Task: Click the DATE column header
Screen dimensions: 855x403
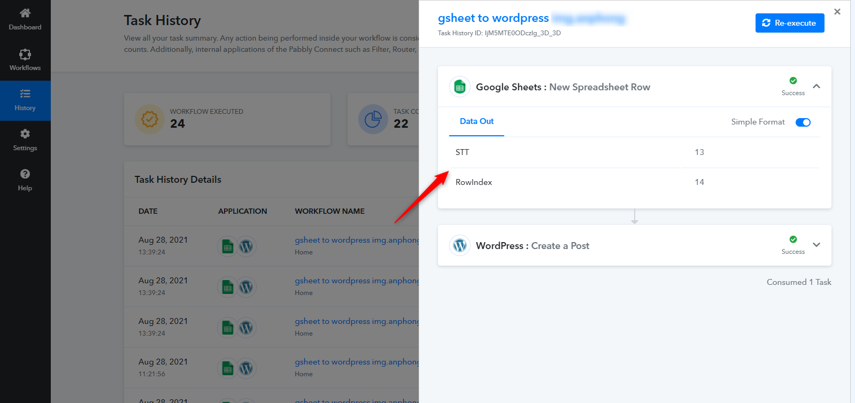Action: (148, 211)
